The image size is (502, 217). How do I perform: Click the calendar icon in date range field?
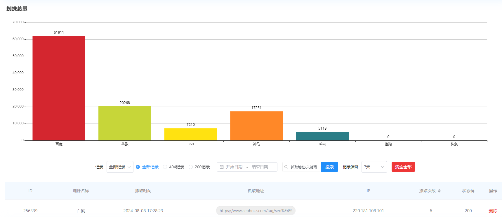222,167
